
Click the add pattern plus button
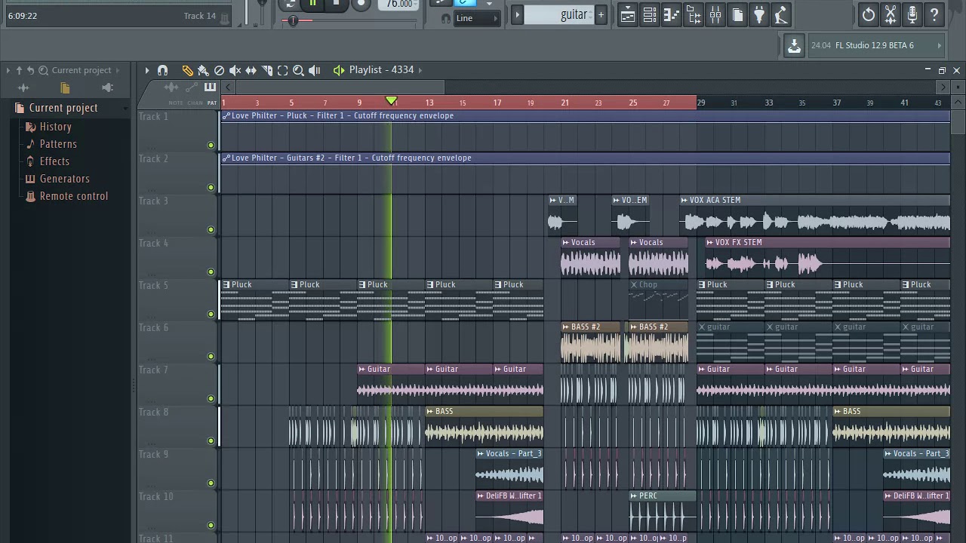pos(601,14)
